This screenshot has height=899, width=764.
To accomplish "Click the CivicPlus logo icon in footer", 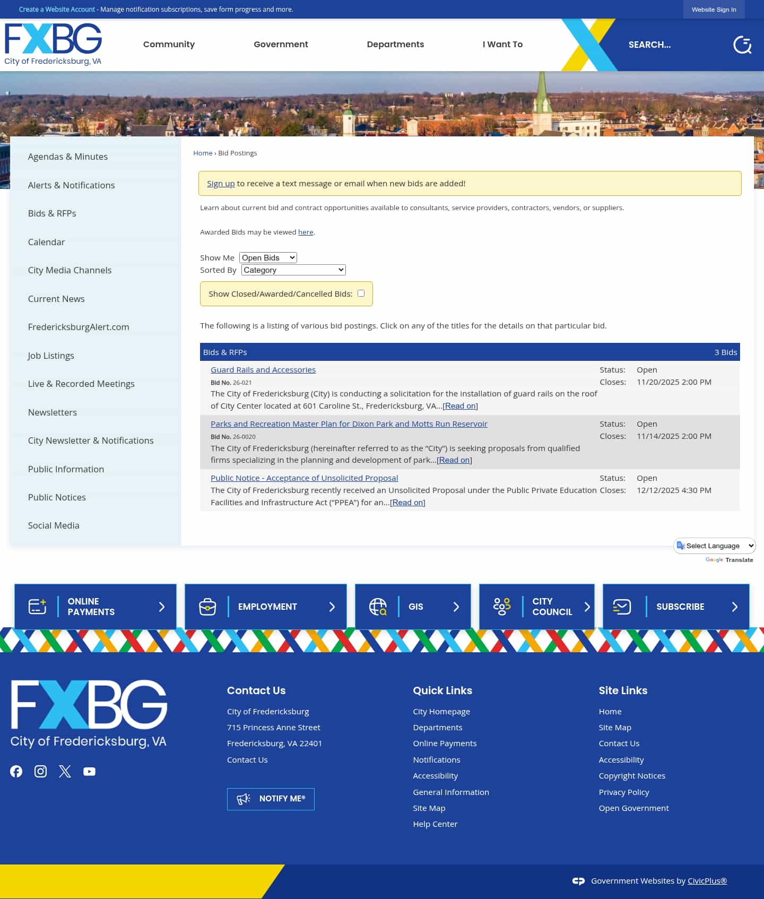I will click(578, 881).
